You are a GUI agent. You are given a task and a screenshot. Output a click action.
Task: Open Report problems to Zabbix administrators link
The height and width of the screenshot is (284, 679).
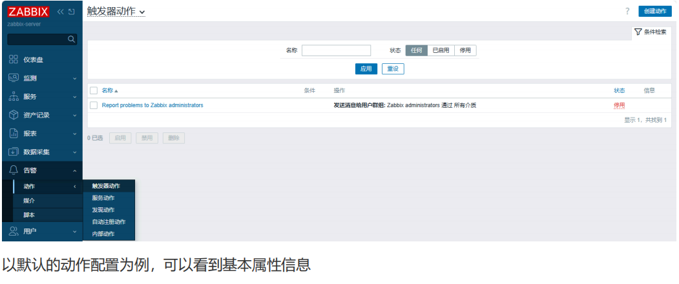point(152,105)
